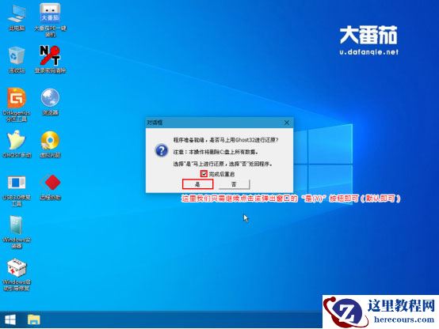This screenshot has width=439, height=329.
Task: Open the Recycle Bin (回收站) icon
Action: coord(17,60)
